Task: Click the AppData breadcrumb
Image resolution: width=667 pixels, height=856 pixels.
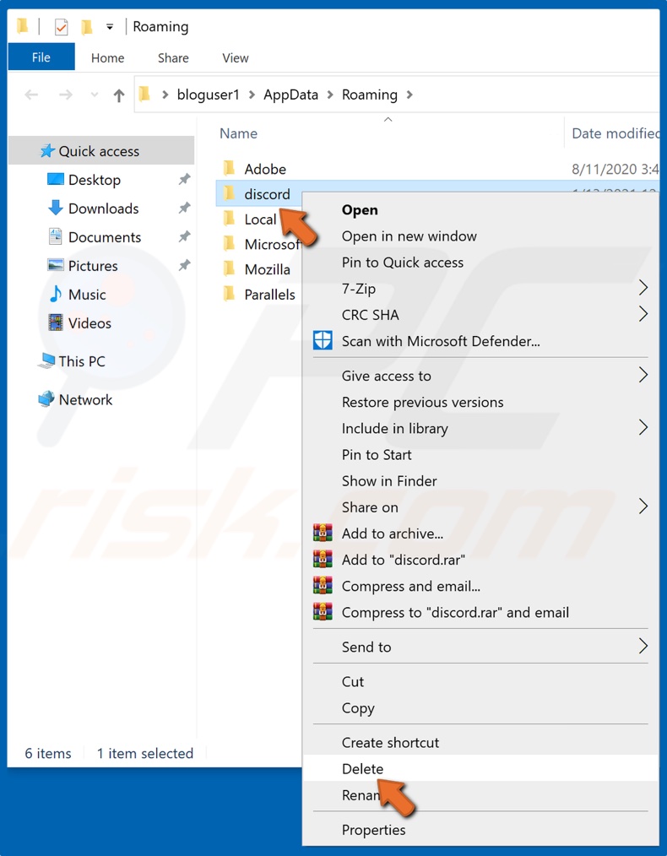Action: (x=290, y=95)
